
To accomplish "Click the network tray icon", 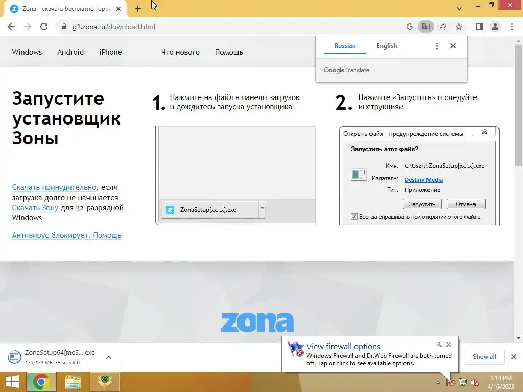I will [x=463, y=382].
